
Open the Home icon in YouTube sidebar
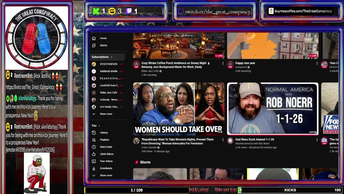94,38
